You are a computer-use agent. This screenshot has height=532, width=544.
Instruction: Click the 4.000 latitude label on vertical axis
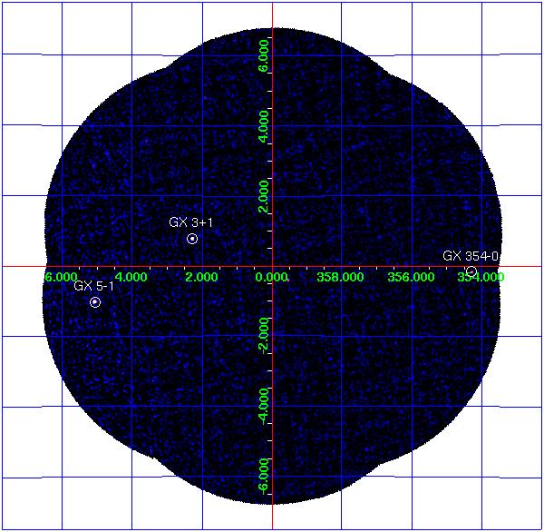click(x=264, y=126)
